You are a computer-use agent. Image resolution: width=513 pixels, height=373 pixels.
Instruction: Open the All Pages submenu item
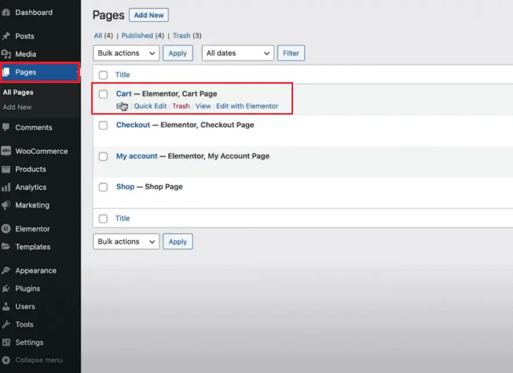[x=18, y=92]
